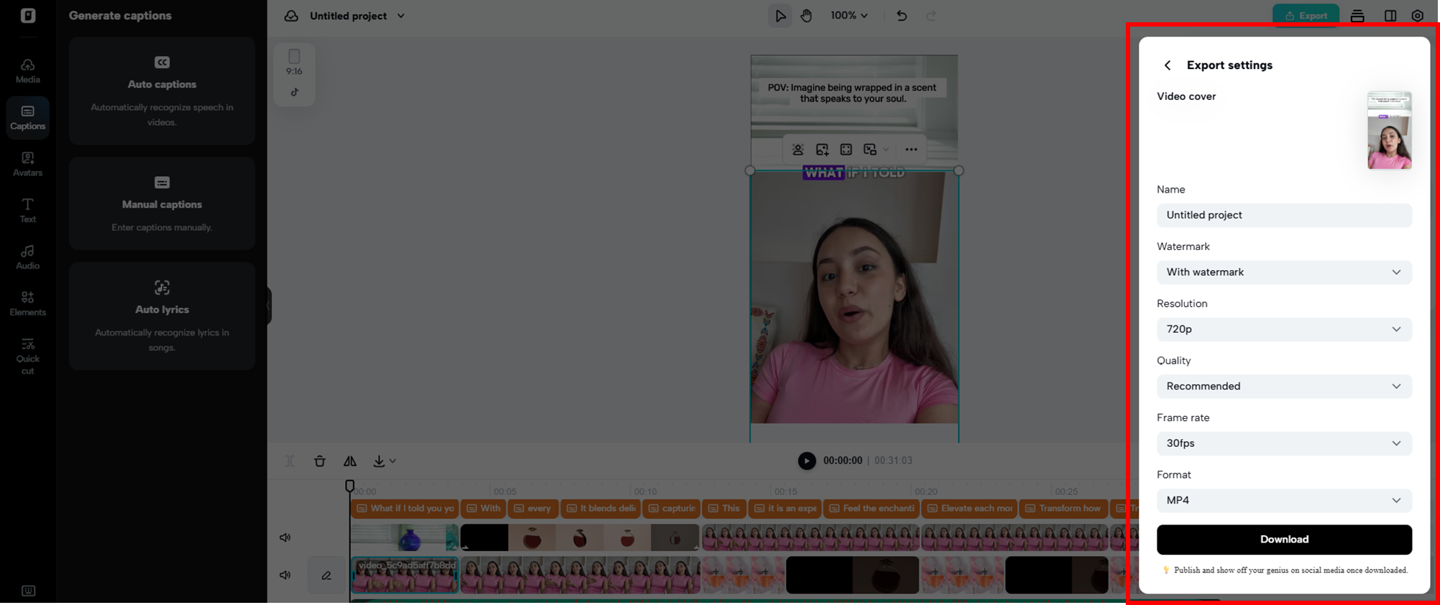Viewport: 1440px width, 605px height.
Task: Click the CapCut logo icon
Action: point(28,16)
